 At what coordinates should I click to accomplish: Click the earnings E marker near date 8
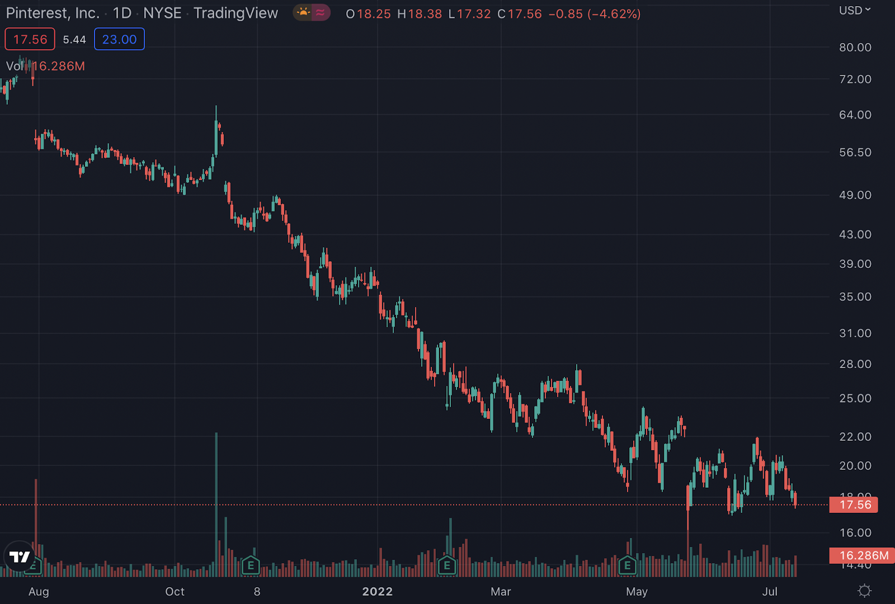pyautogui.click(x=251, y=565)
